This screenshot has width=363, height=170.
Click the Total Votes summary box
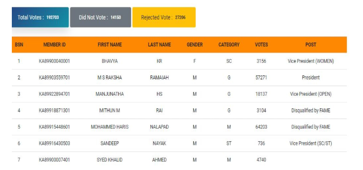tap(40, 17)
